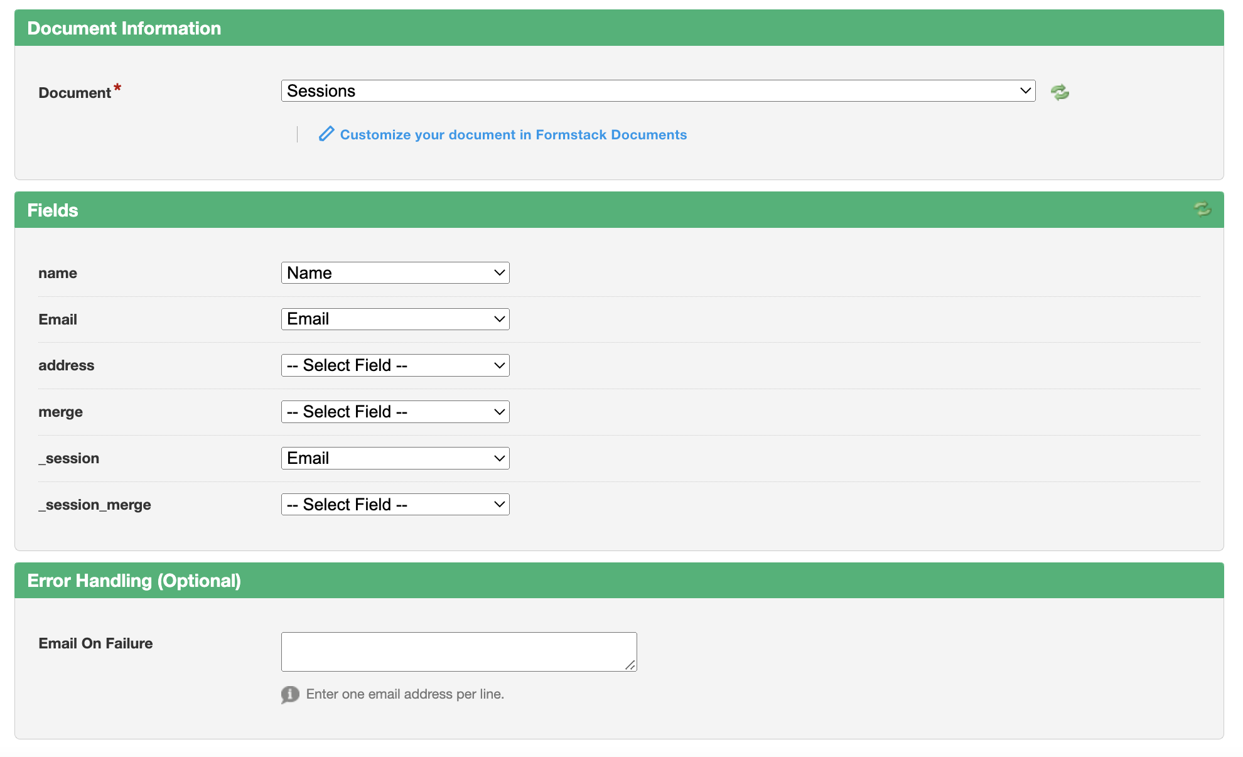Screen dimensions: 1243x757
Task: Click Error Handling (Optional) header
Action: tap(134, 581)
